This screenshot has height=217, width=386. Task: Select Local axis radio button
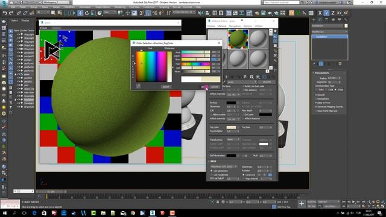click(x=244, y=175)
